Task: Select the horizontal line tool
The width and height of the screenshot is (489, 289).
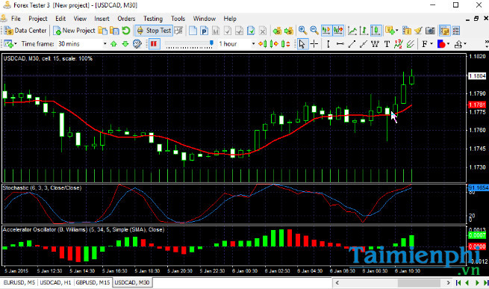Action: click(340, 44)
